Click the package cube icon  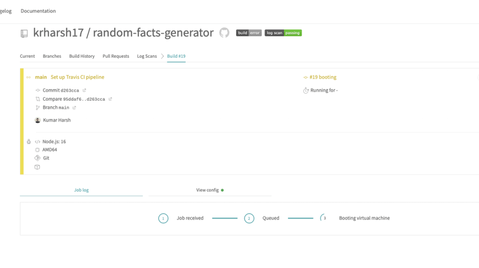(37, 167)
